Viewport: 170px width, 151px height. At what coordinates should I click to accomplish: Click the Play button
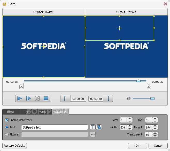(20, 99)
